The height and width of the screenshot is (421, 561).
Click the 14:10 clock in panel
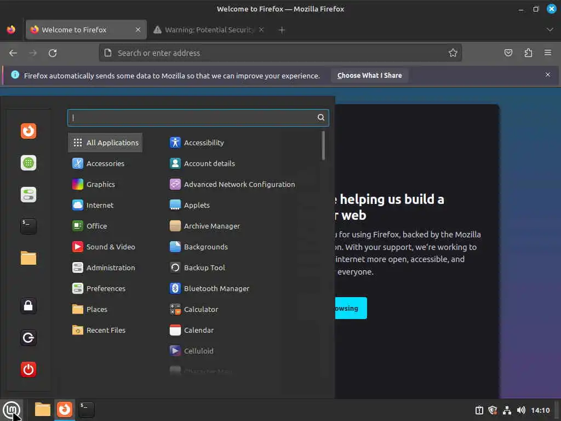[x=540, y=410]
